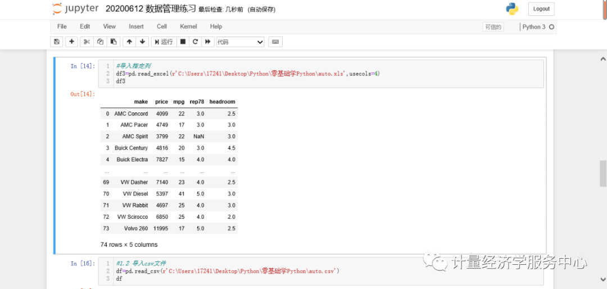Click the Python 3 kernel indicator
The width and height of the screenshot is (607, 289).
tap(534, 27)
